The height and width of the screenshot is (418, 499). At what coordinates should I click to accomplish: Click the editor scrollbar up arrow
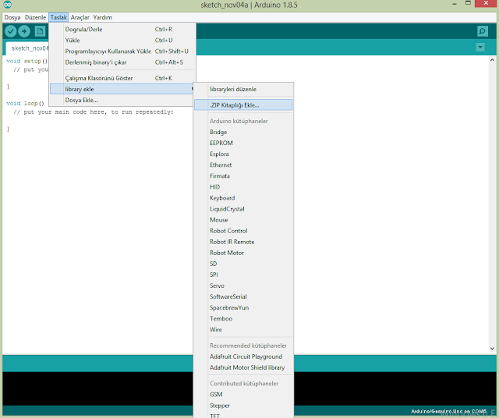tap(492, 60)
